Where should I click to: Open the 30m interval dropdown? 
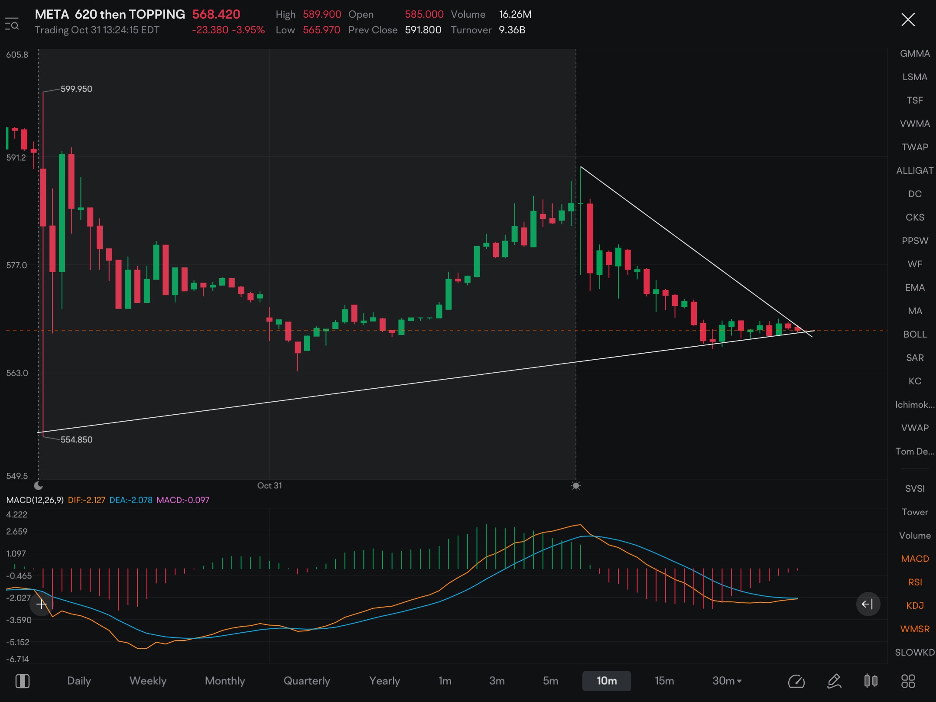click(x=727, y=681)
